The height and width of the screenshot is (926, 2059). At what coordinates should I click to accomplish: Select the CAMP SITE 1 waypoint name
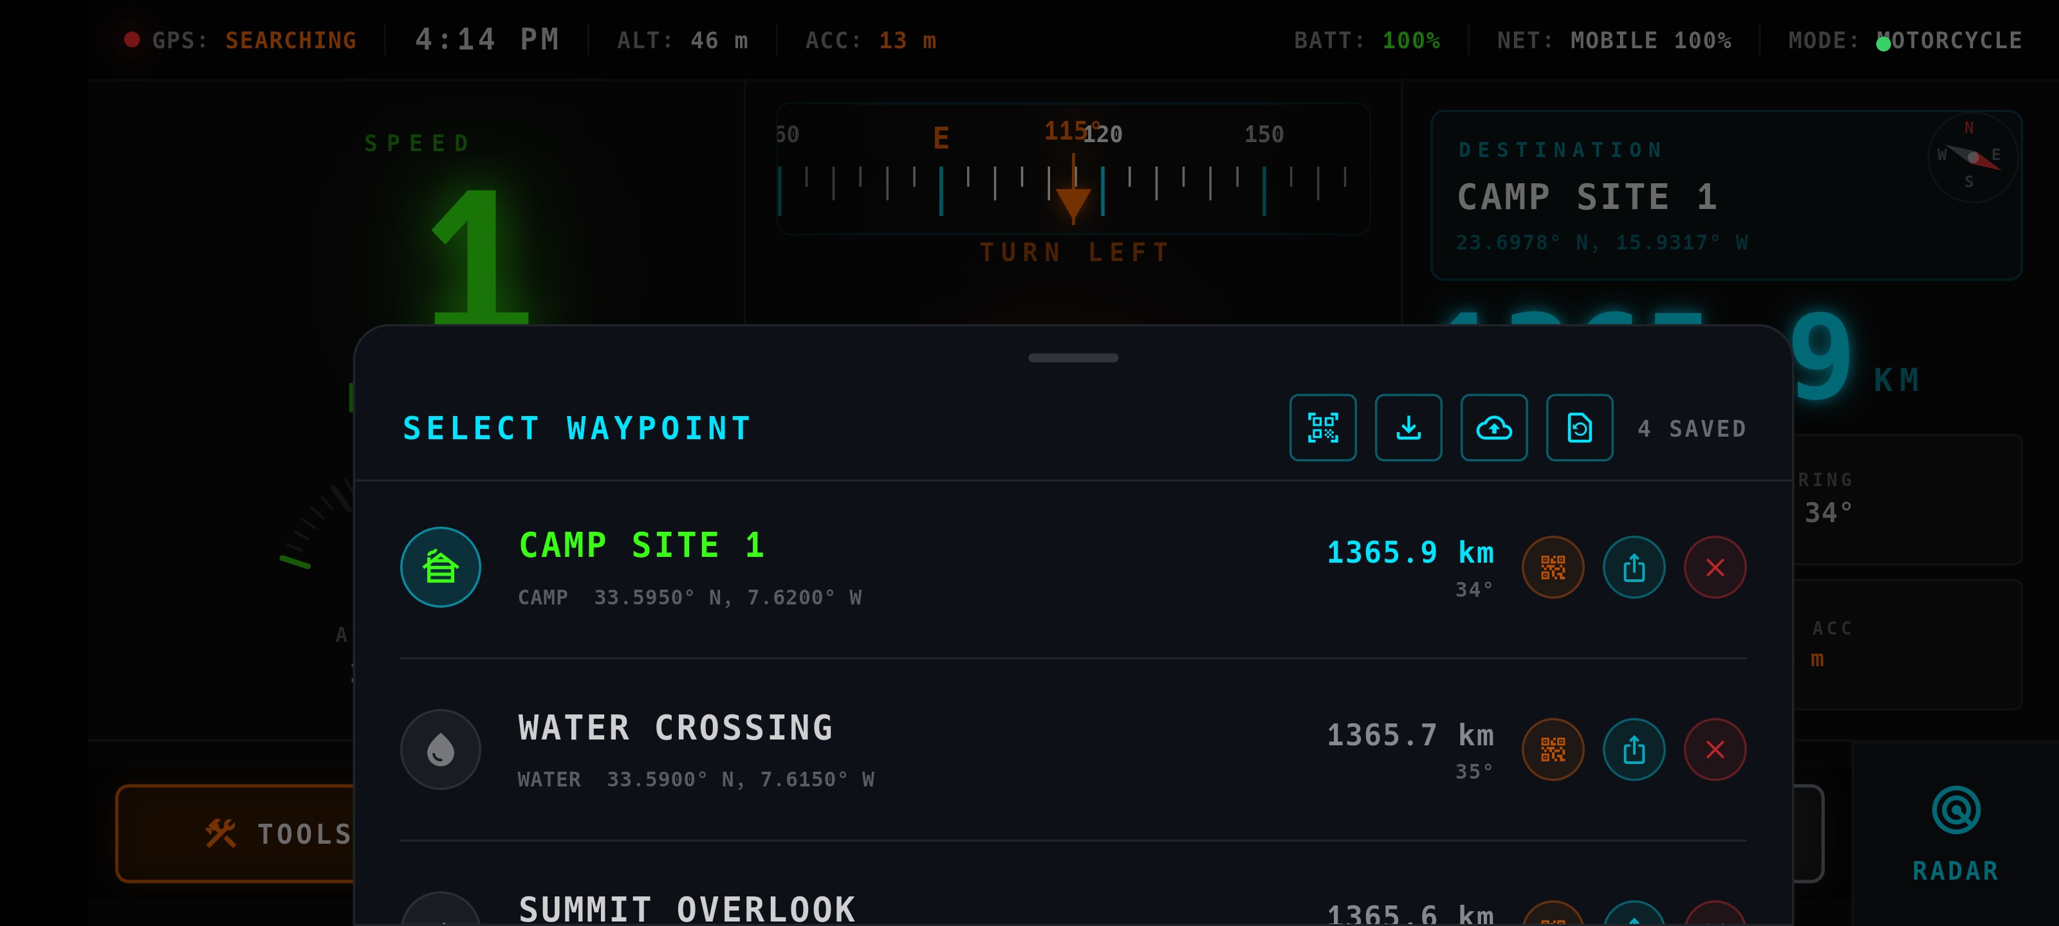(642, 546)
